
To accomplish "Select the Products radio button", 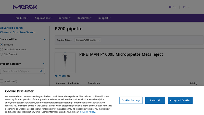I will (x=2, y=45).
